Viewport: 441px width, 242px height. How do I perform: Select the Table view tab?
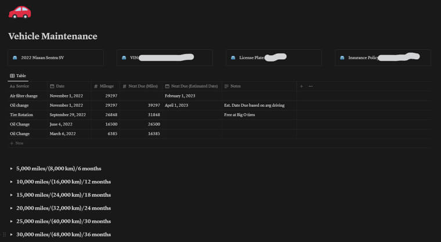pos(18,75)
